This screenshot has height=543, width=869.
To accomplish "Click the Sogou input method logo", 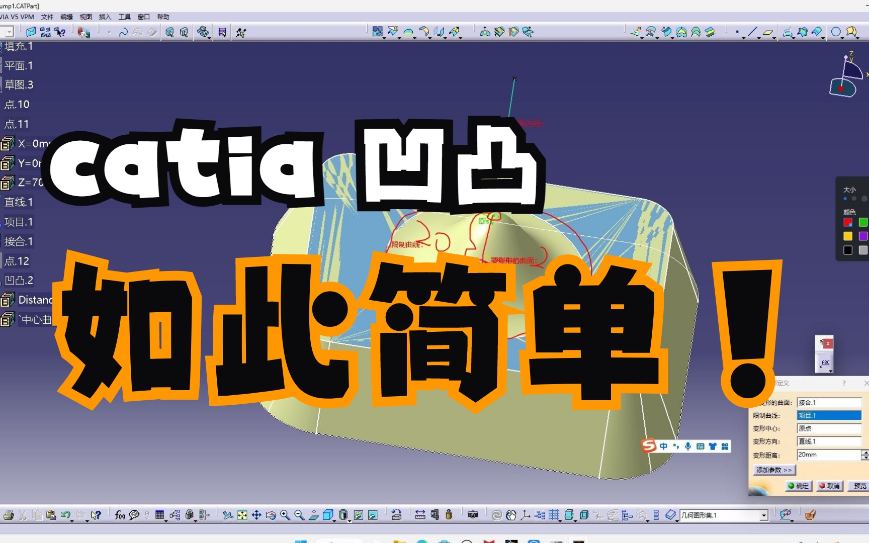I will [649, 445].
